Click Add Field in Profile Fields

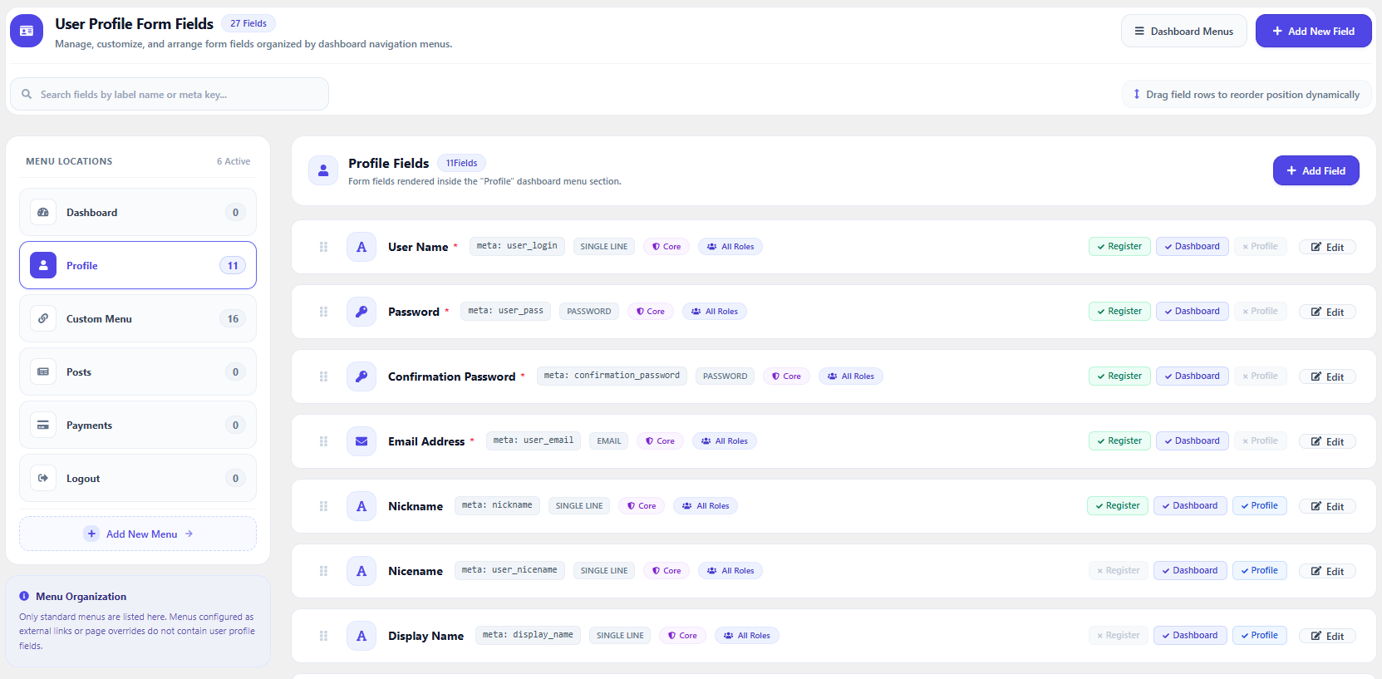pos(1316,170)
